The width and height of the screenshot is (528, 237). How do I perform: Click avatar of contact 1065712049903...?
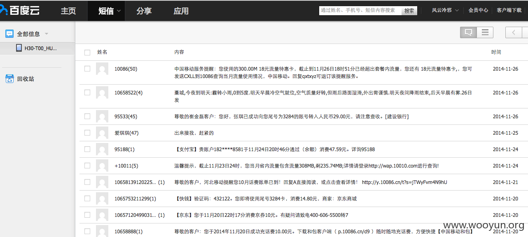(102, 215)
